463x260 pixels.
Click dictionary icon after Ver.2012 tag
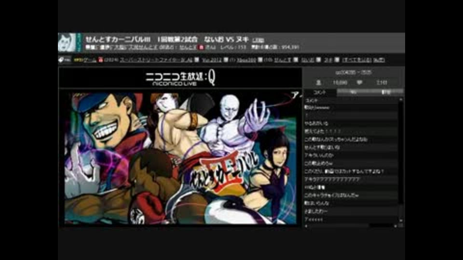coord(226,60)
